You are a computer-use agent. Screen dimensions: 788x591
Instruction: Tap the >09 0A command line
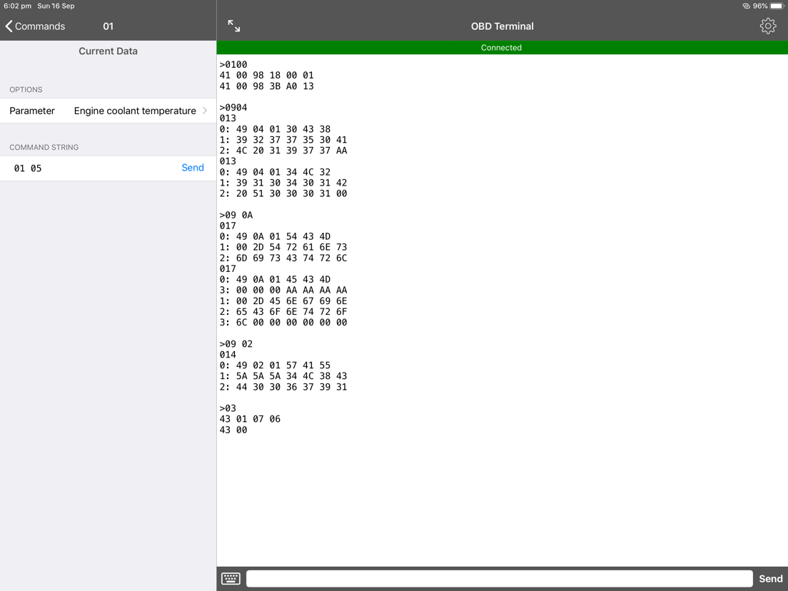click(x=236, y=215)
